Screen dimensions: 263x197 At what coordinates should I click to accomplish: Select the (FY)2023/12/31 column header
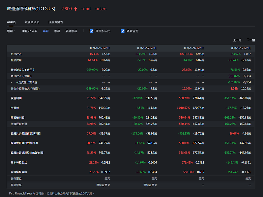click(100, 48)
